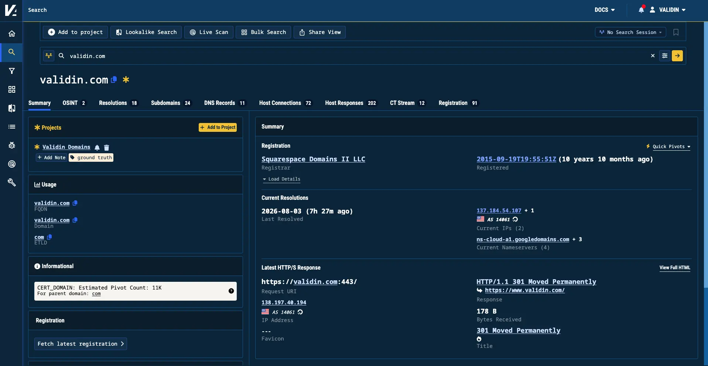
Task: Open the wrench tools sidebar icon
Action: tap(12, 182)
